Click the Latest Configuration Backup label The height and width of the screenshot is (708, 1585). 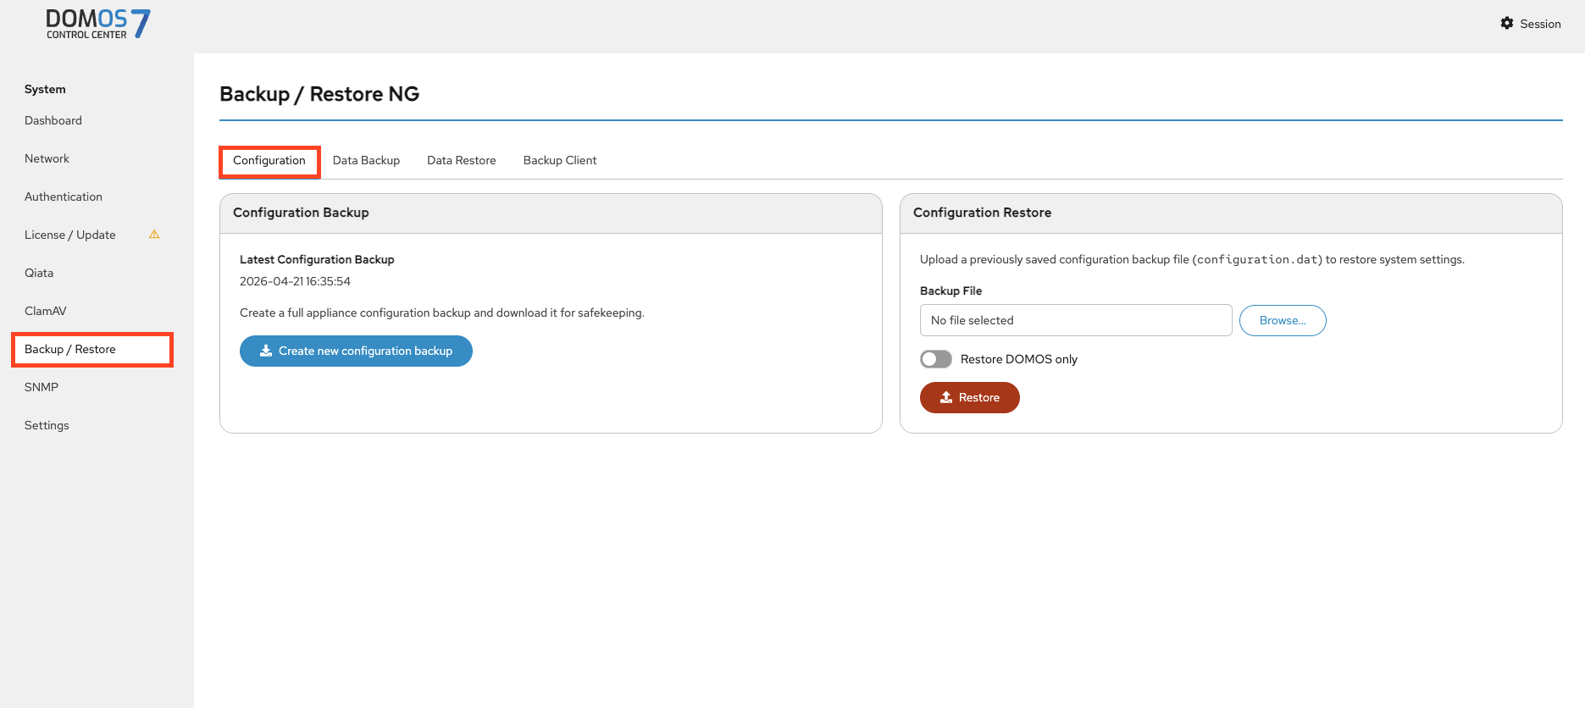click(317, 260)
